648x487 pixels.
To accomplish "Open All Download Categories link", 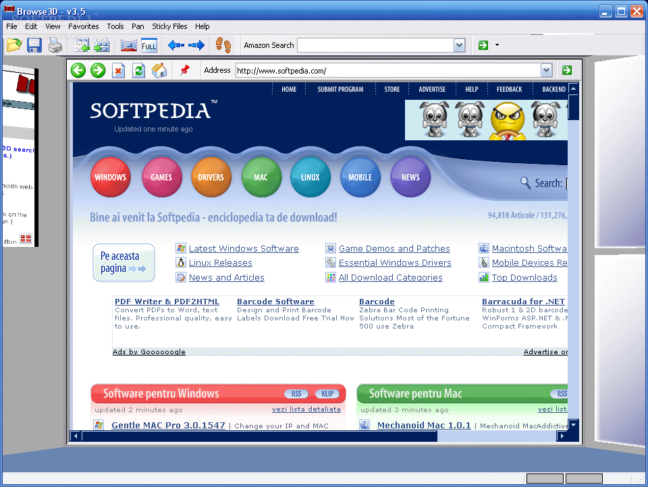I will (391, 278).
